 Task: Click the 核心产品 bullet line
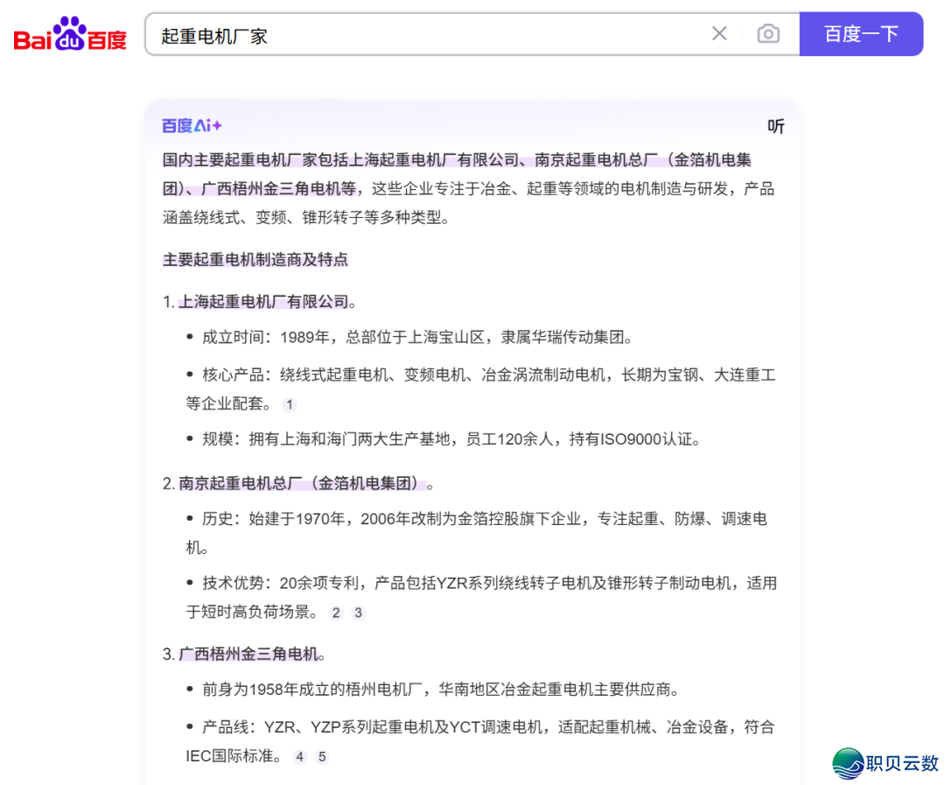(480, 389)
